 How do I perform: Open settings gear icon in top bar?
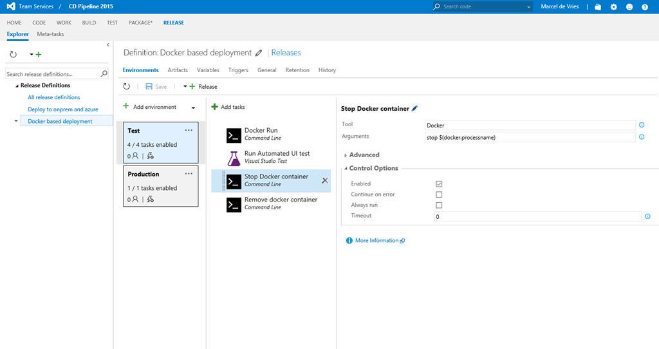click(x=613, y=6)
